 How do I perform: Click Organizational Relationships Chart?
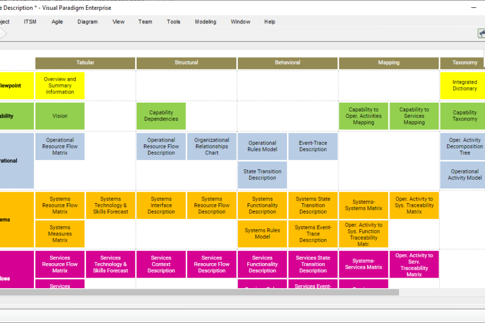coord(212,146)
